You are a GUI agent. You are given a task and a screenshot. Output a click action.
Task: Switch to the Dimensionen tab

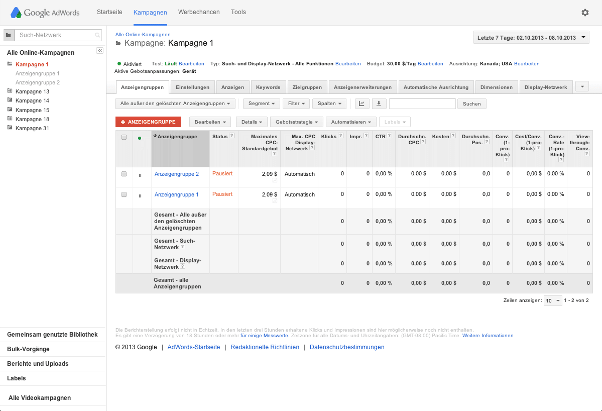pos(497,87)
